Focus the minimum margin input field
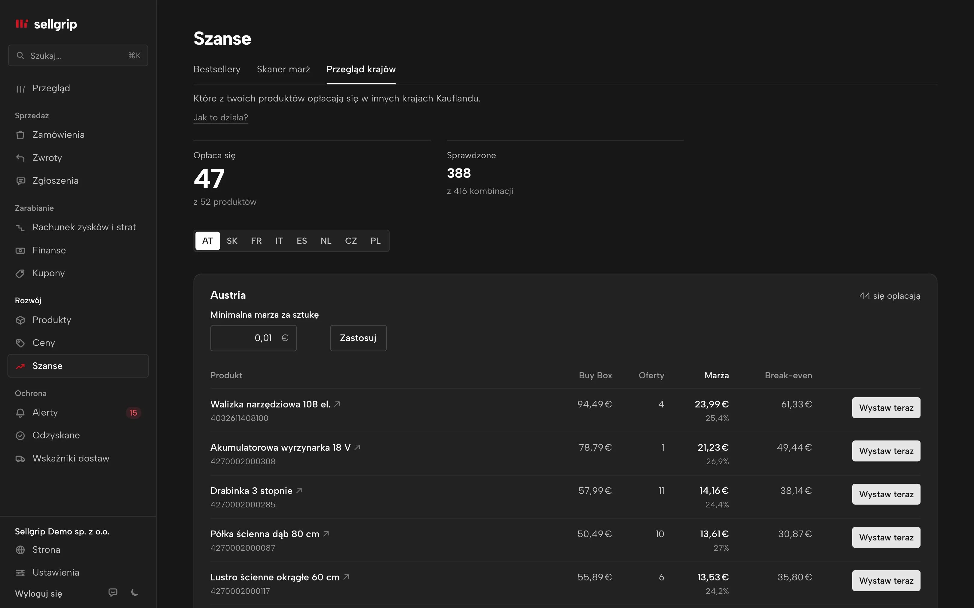Viewport: 974px width, 608px height. 253,338
